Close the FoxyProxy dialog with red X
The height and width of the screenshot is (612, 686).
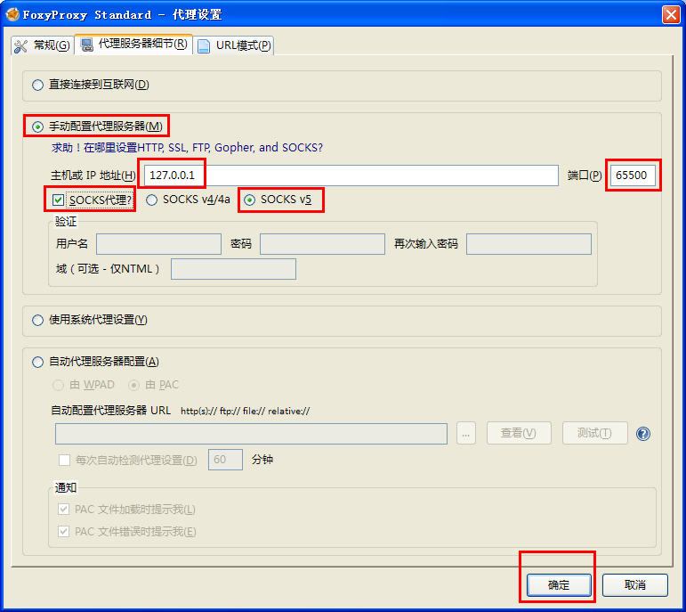[x=671, y=14]
